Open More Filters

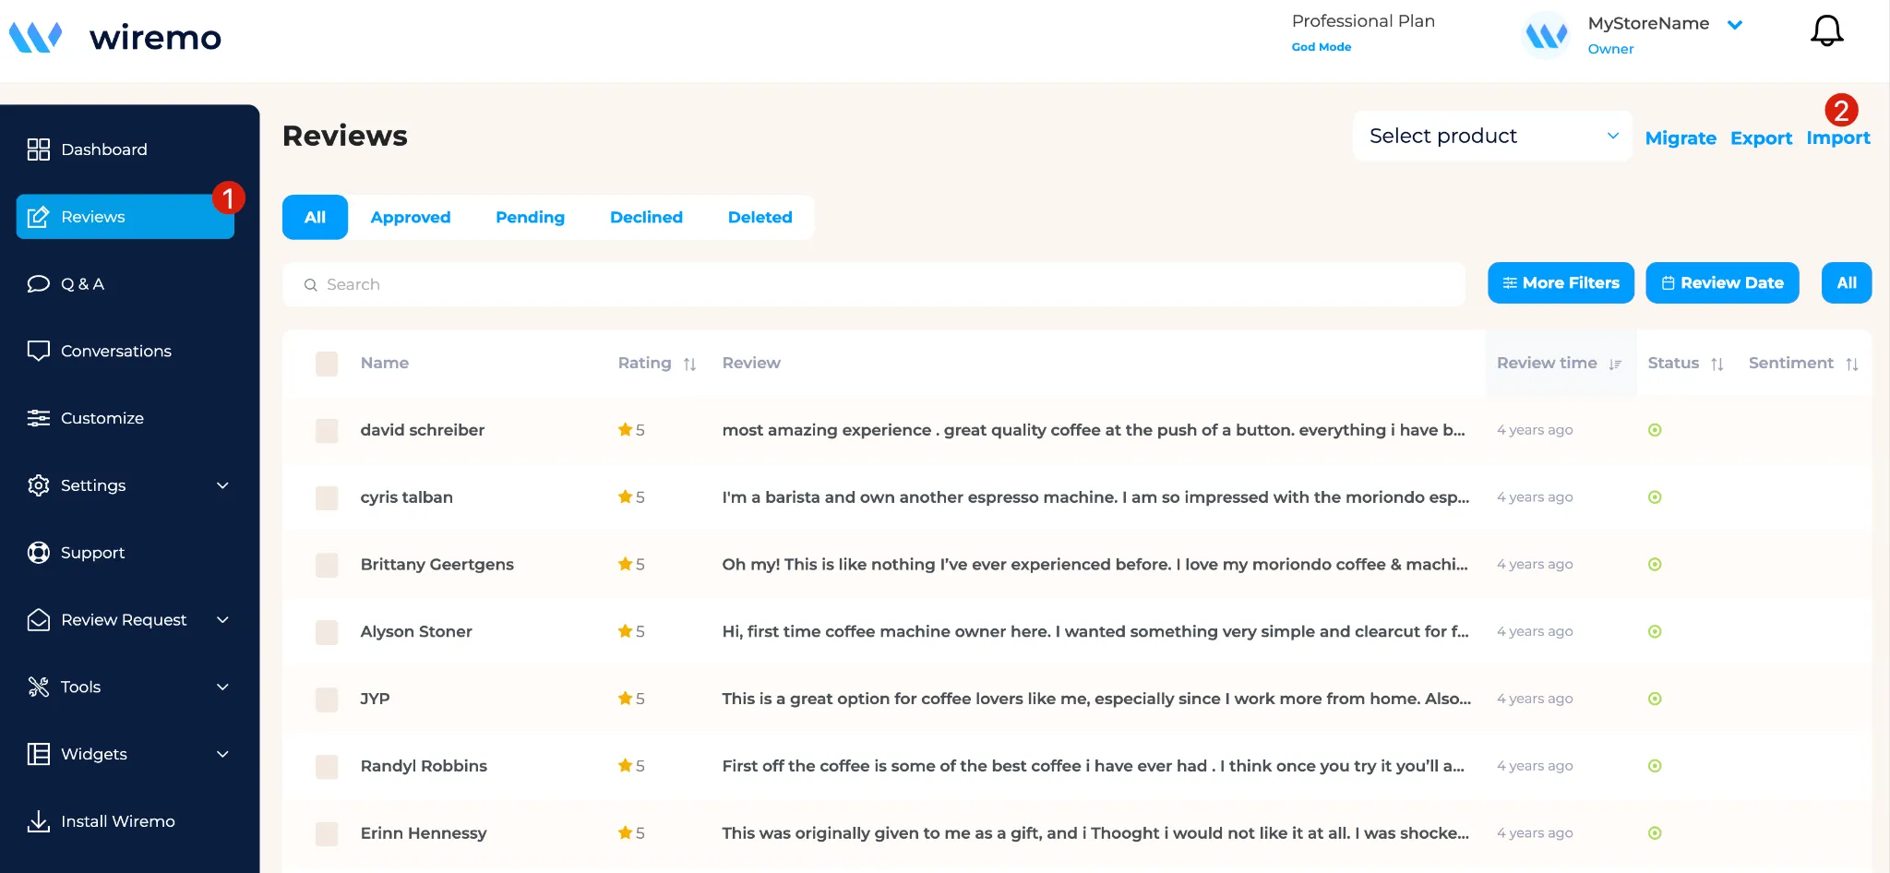[1561, 282]
